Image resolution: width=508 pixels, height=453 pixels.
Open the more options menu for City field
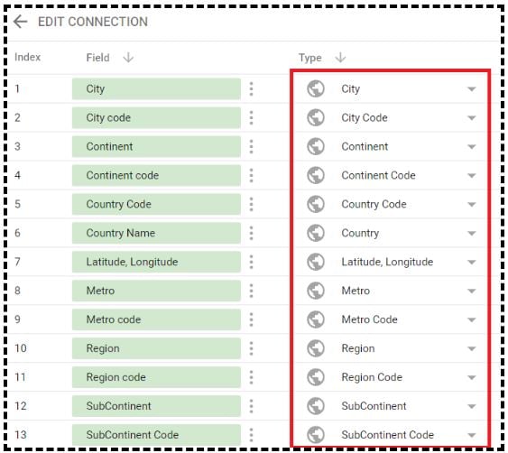252,88
